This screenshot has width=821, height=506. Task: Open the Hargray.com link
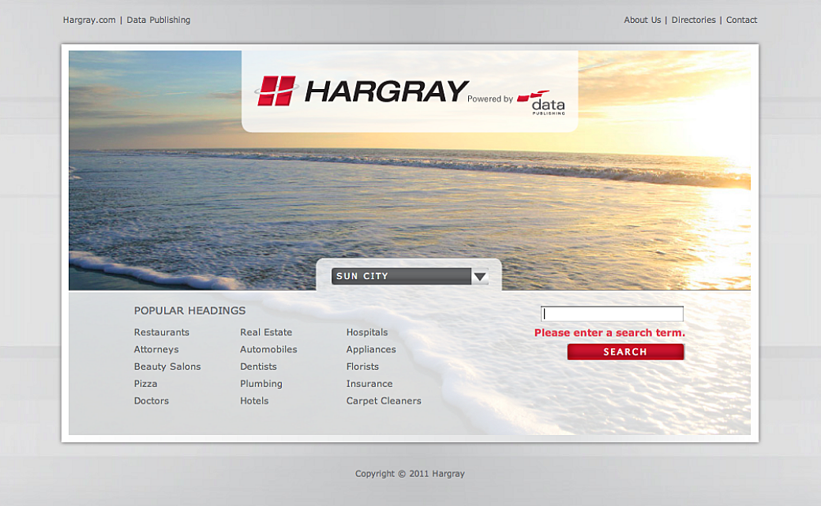(x=89, y=20)
